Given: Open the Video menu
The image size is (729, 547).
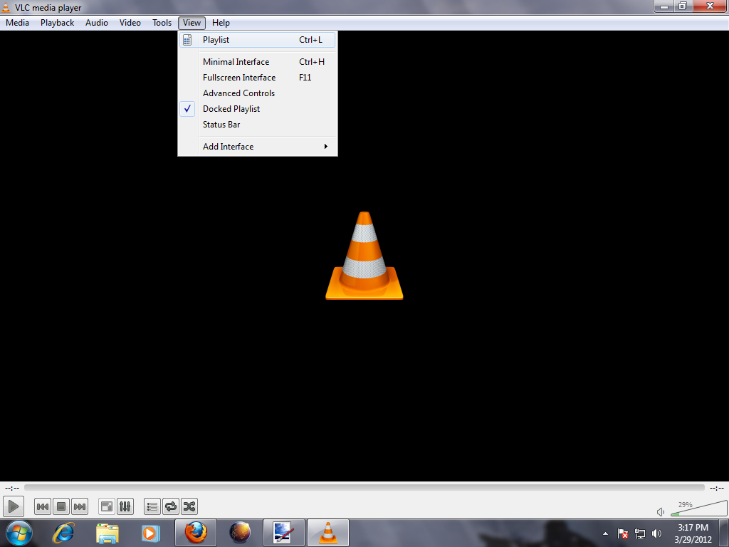Looking at the screenshot, I should (130, 23).
